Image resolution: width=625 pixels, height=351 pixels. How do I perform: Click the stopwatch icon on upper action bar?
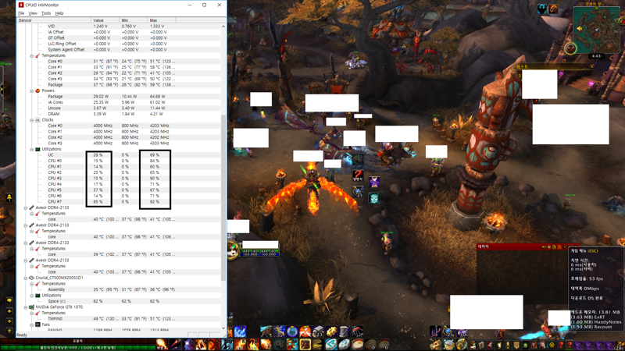[292, 331]
